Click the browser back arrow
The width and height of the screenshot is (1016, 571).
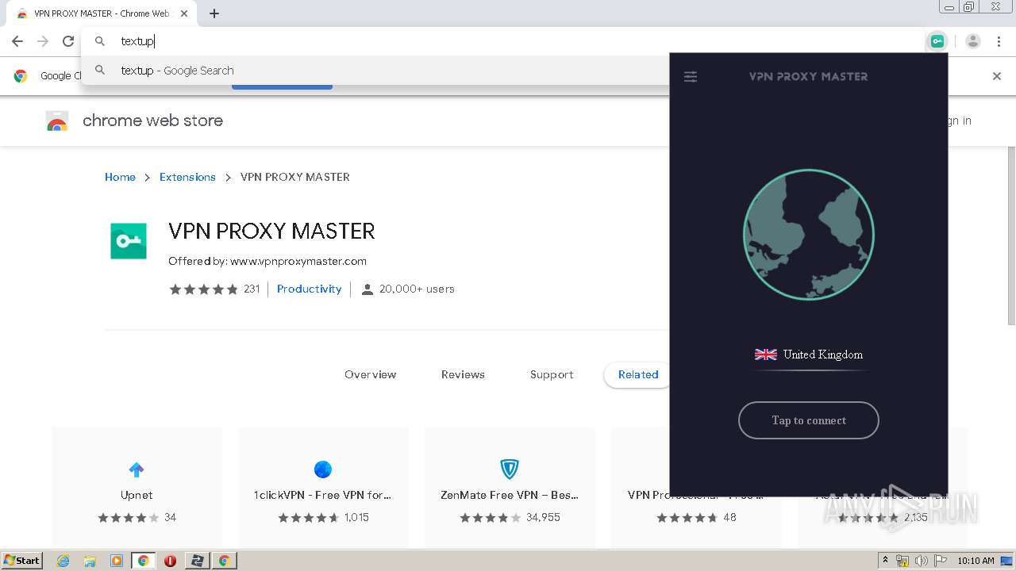[x=17, y=41]
